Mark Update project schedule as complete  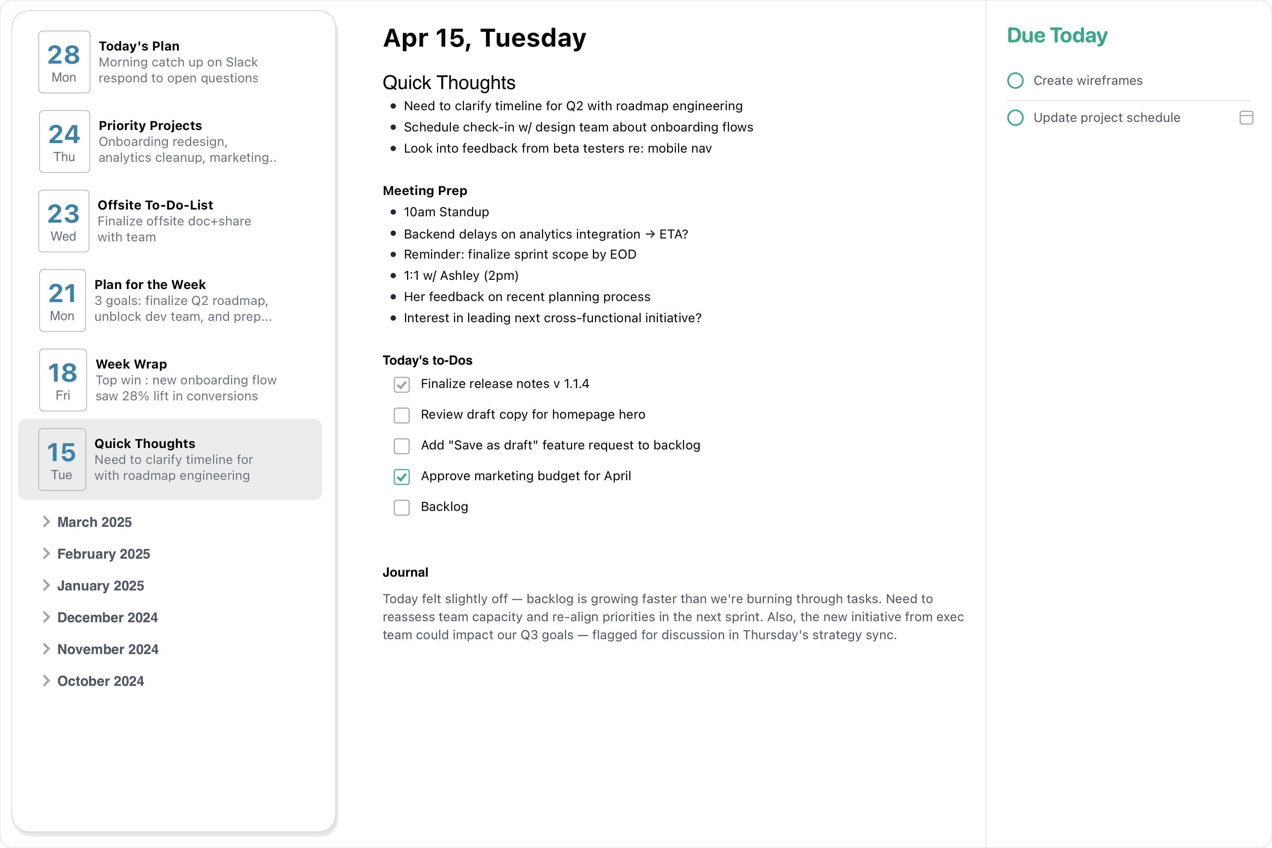click(x=1015, y=117)
